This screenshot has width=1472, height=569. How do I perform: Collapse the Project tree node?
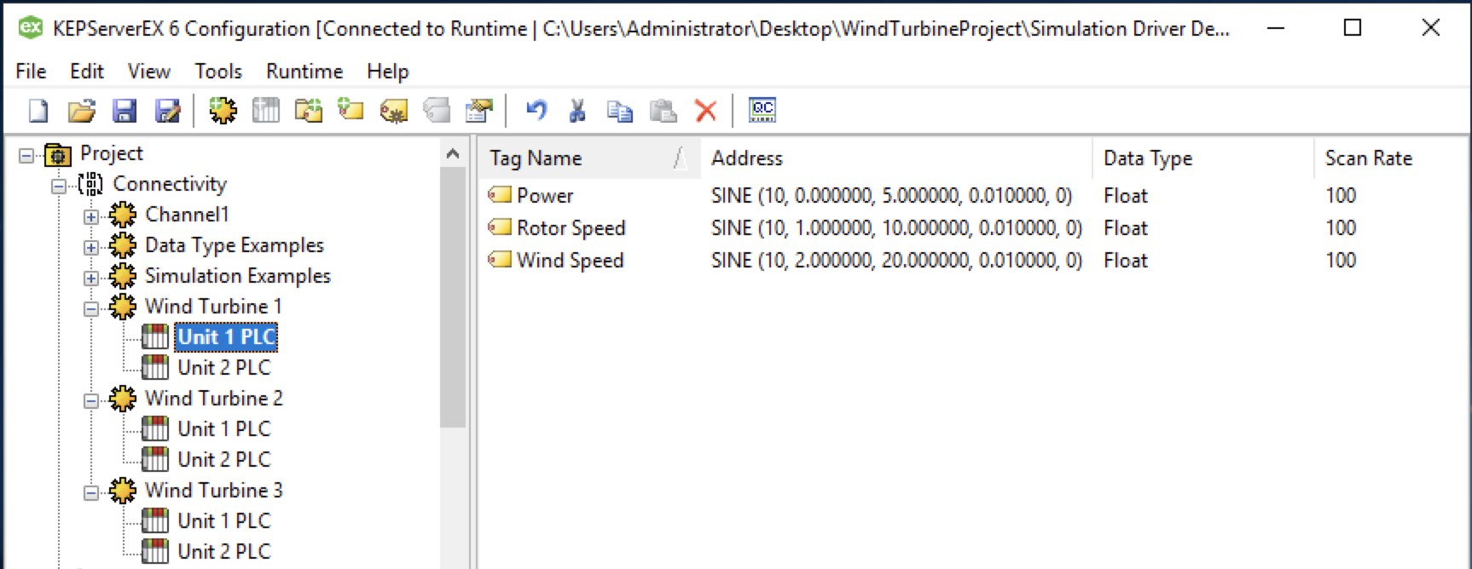[26, 155]
